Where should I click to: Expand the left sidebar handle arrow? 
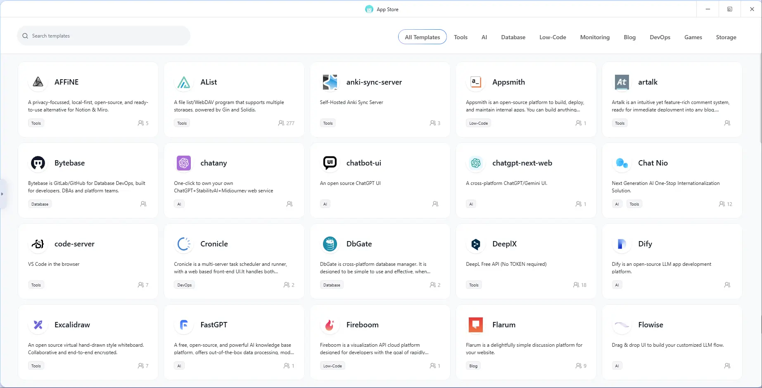click(x=2, y=194)
